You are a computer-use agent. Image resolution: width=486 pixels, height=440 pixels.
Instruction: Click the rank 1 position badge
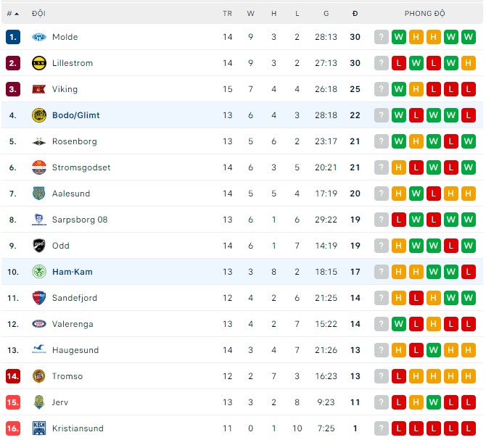pyautogui.click(x=12, y=37)
